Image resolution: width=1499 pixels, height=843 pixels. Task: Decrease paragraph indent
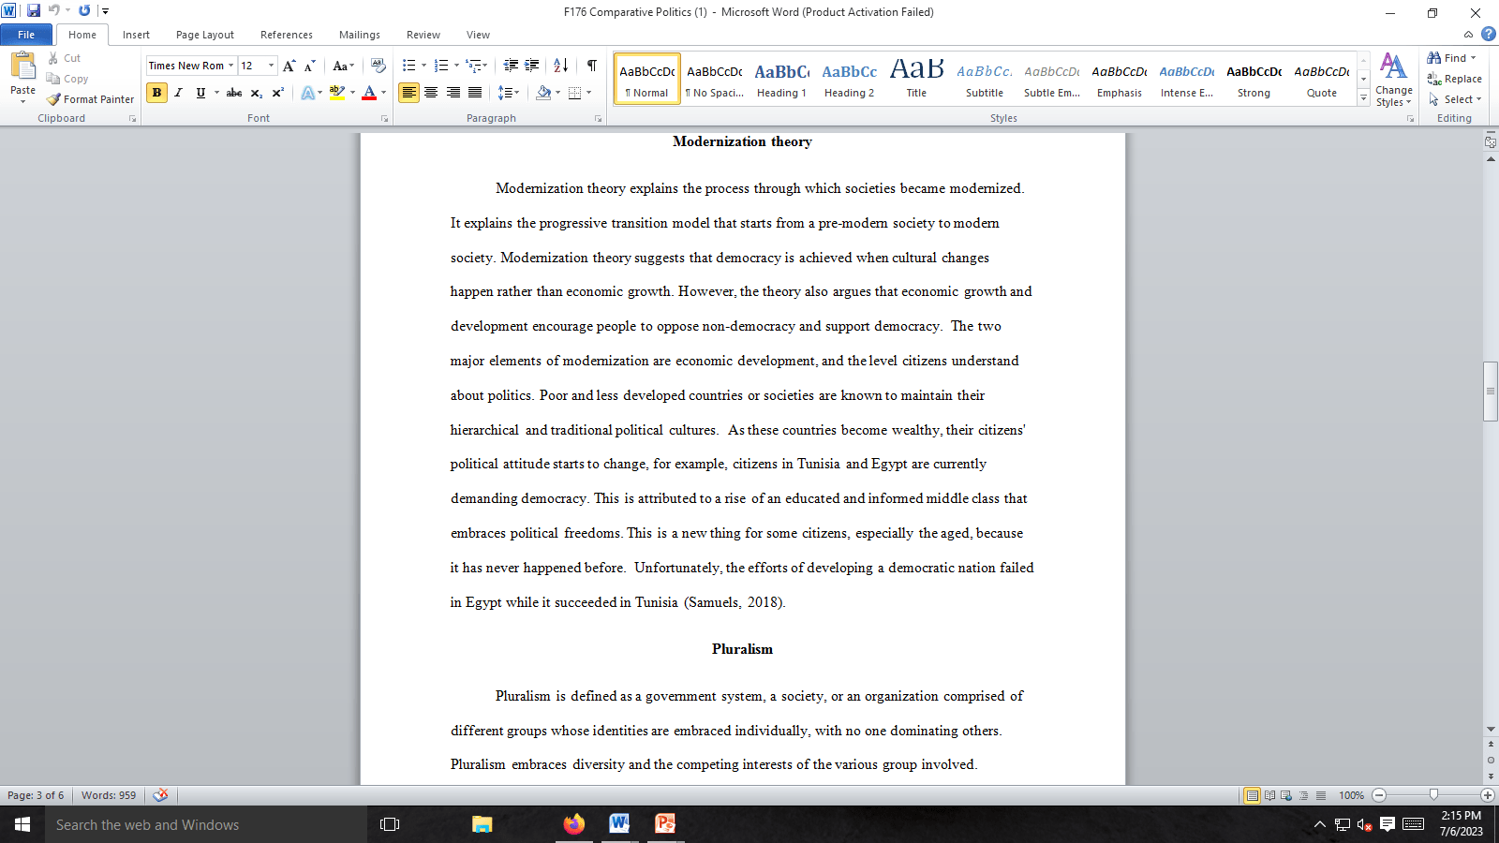point(511,66)
